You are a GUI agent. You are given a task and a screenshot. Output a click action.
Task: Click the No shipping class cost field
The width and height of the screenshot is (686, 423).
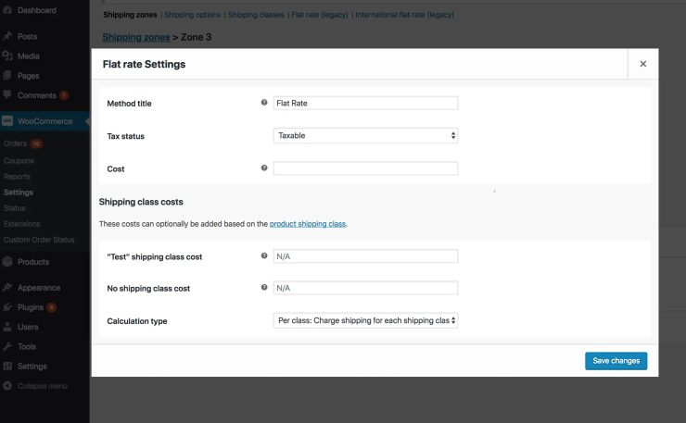365,288
